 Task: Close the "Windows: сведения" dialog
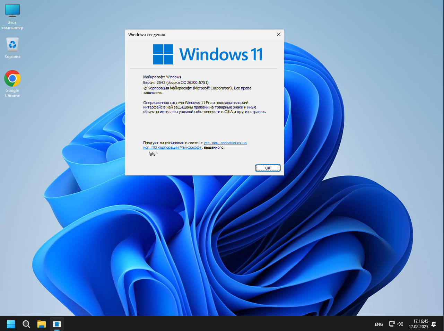point(278,34)
